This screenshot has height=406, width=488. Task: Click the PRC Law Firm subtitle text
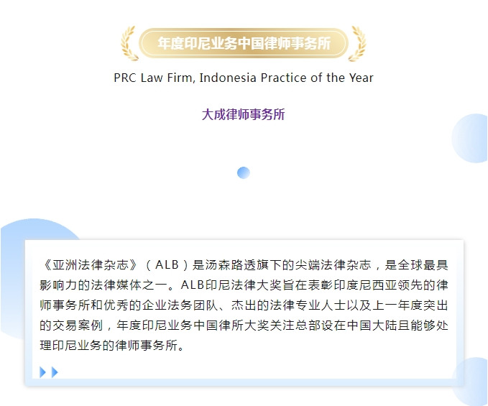244,78
